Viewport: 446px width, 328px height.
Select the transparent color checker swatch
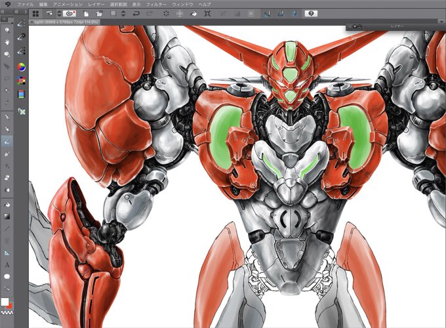pos(7,313)
